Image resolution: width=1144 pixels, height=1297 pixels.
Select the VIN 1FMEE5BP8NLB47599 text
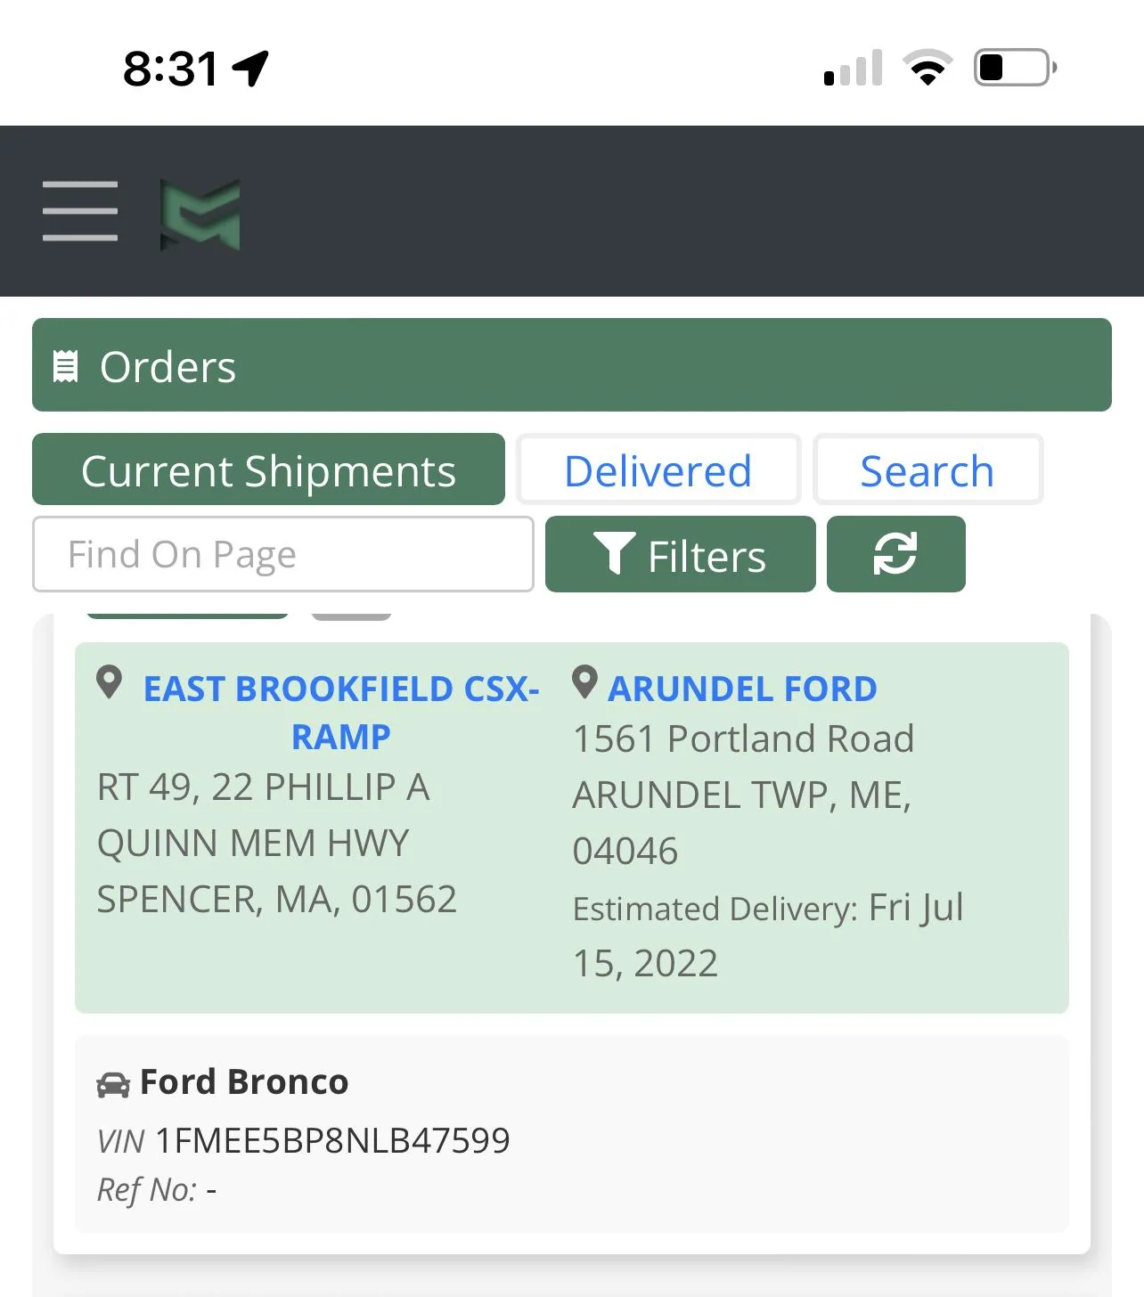[332, 1140]
